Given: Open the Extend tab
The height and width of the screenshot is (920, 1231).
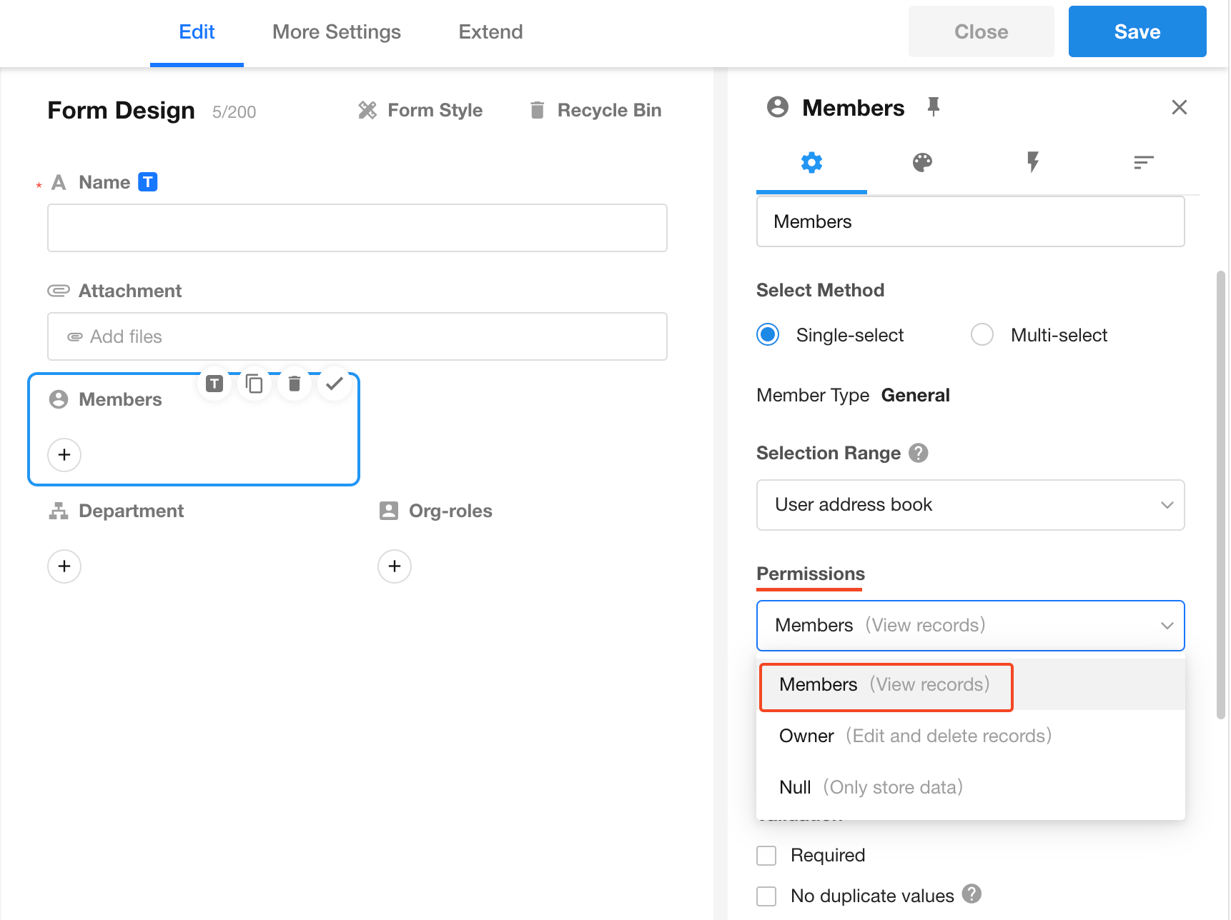Looking at the screenshot, I should (490, 32).
